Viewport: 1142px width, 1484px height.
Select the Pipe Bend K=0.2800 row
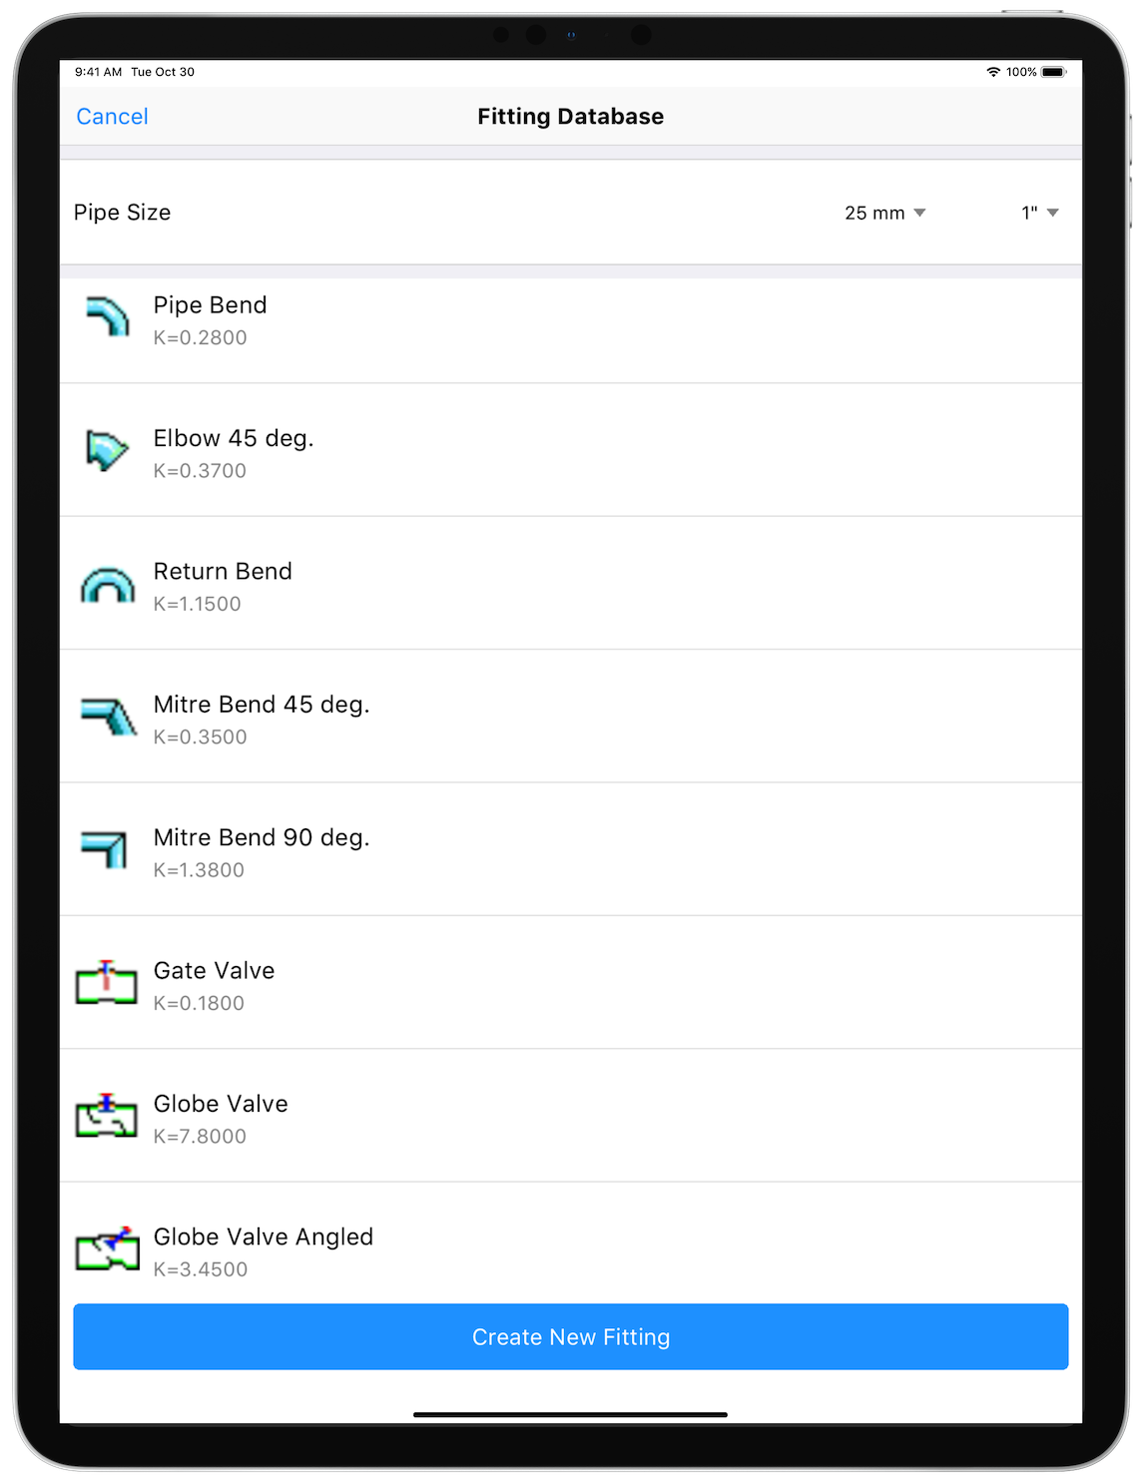[x=571, y=329]
